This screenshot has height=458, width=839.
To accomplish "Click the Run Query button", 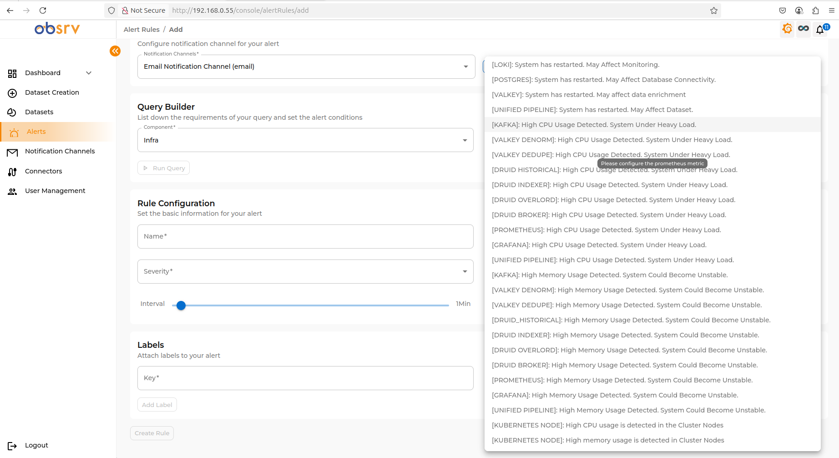I will 163,168.
